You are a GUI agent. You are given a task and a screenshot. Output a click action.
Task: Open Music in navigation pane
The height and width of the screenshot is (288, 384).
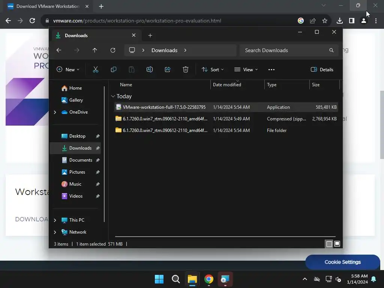pyautogui.click(x=75, y=184)
